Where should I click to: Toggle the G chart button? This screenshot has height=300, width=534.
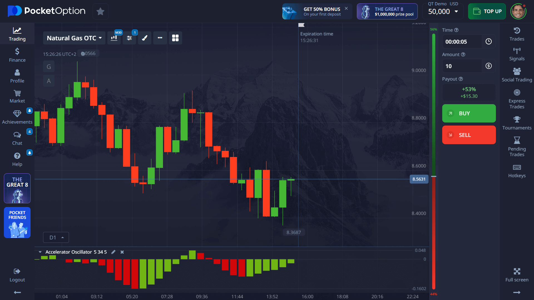click(49, 67)
